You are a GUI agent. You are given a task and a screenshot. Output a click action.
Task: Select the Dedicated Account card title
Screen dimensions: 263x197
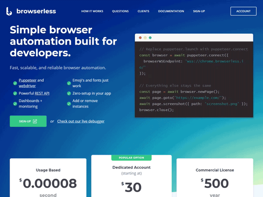click(131, 167)
